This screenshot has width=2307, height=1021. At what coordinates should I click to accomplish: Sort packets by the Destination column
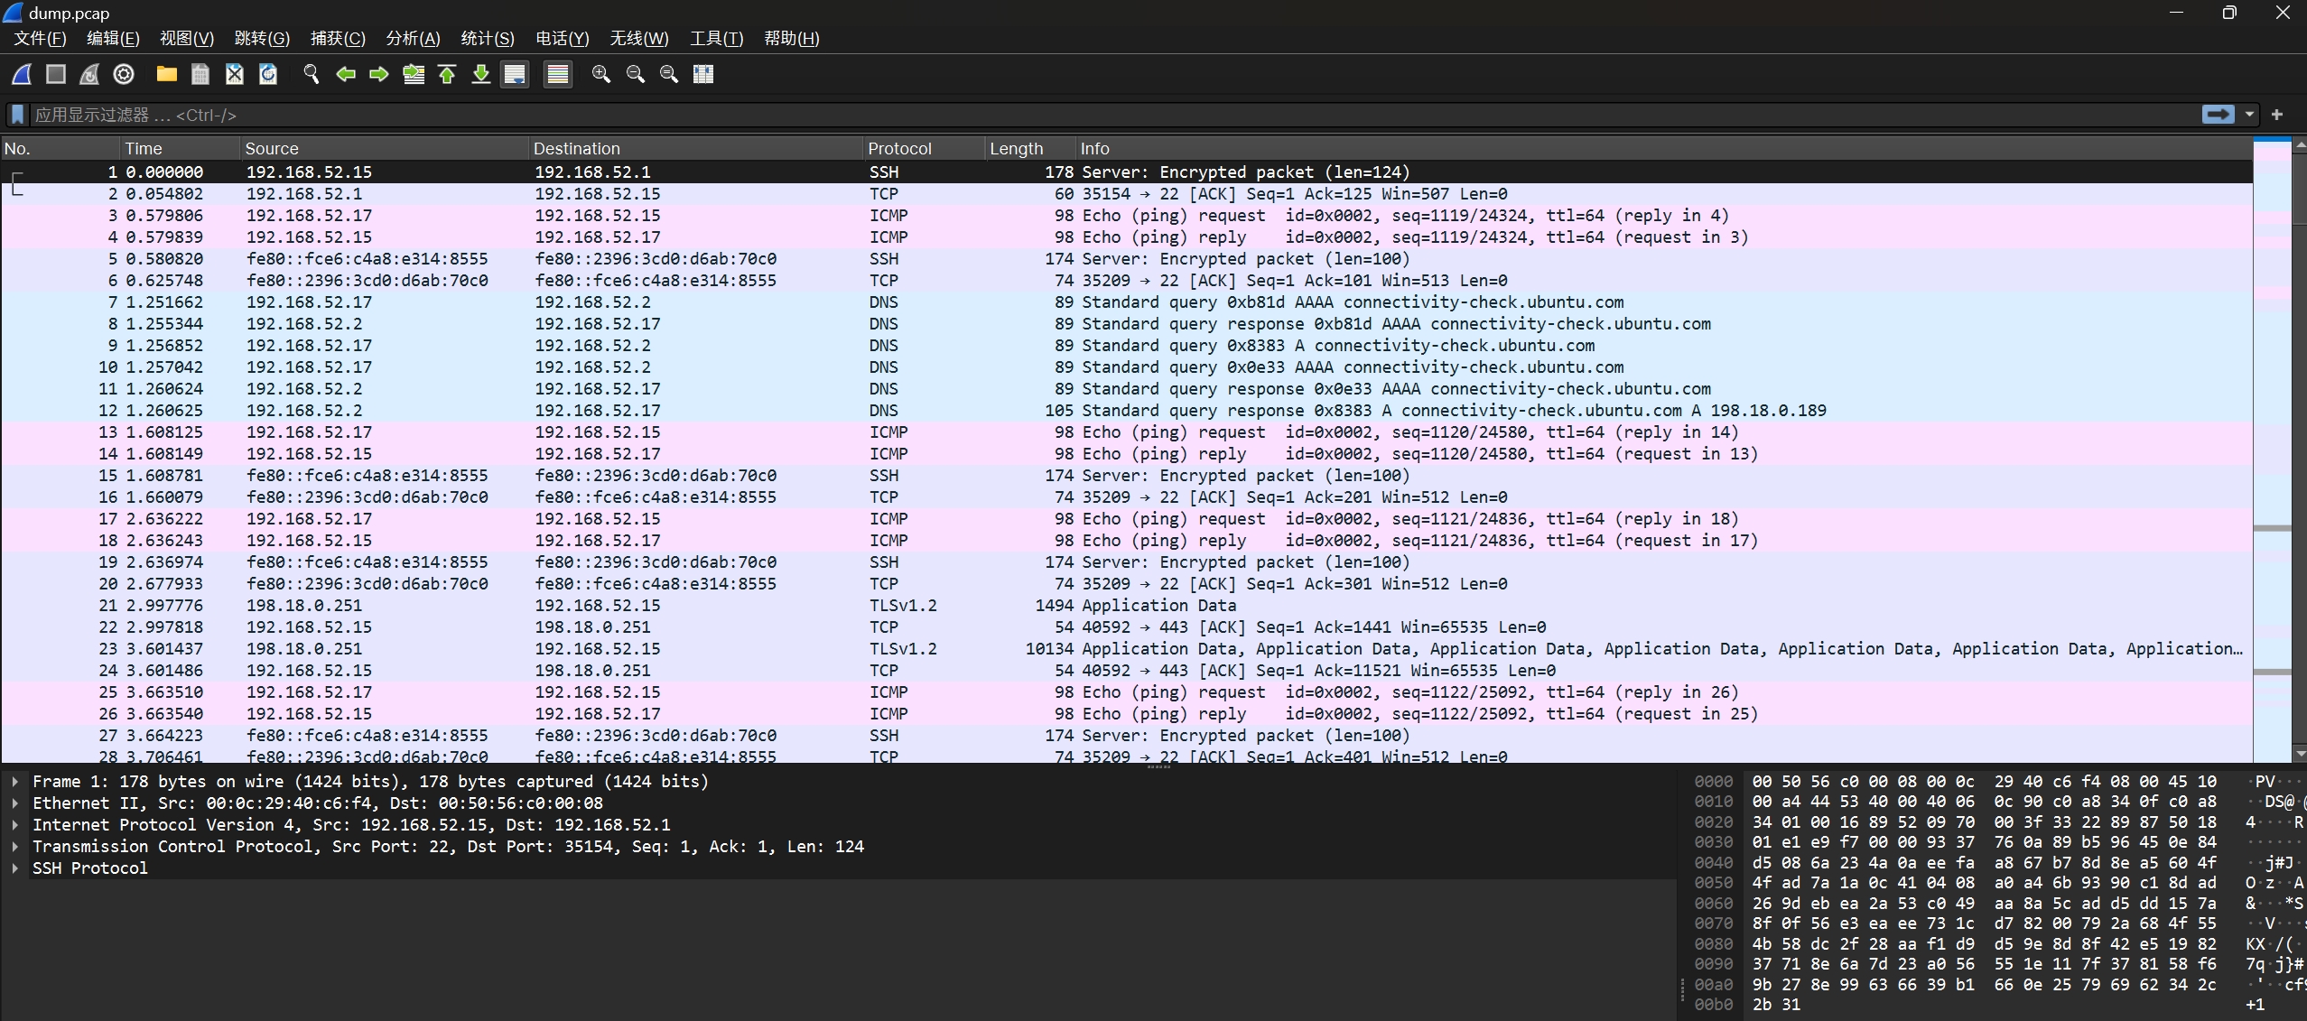point(695,149)
